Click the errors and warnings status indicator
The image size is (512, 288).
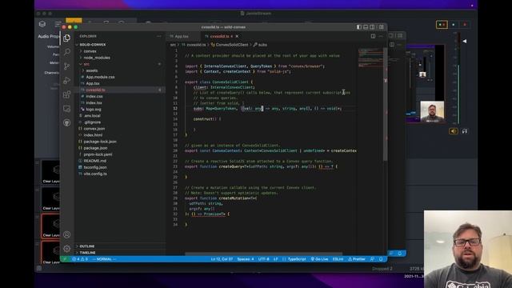pyautogui.click(x=80, y=259)
